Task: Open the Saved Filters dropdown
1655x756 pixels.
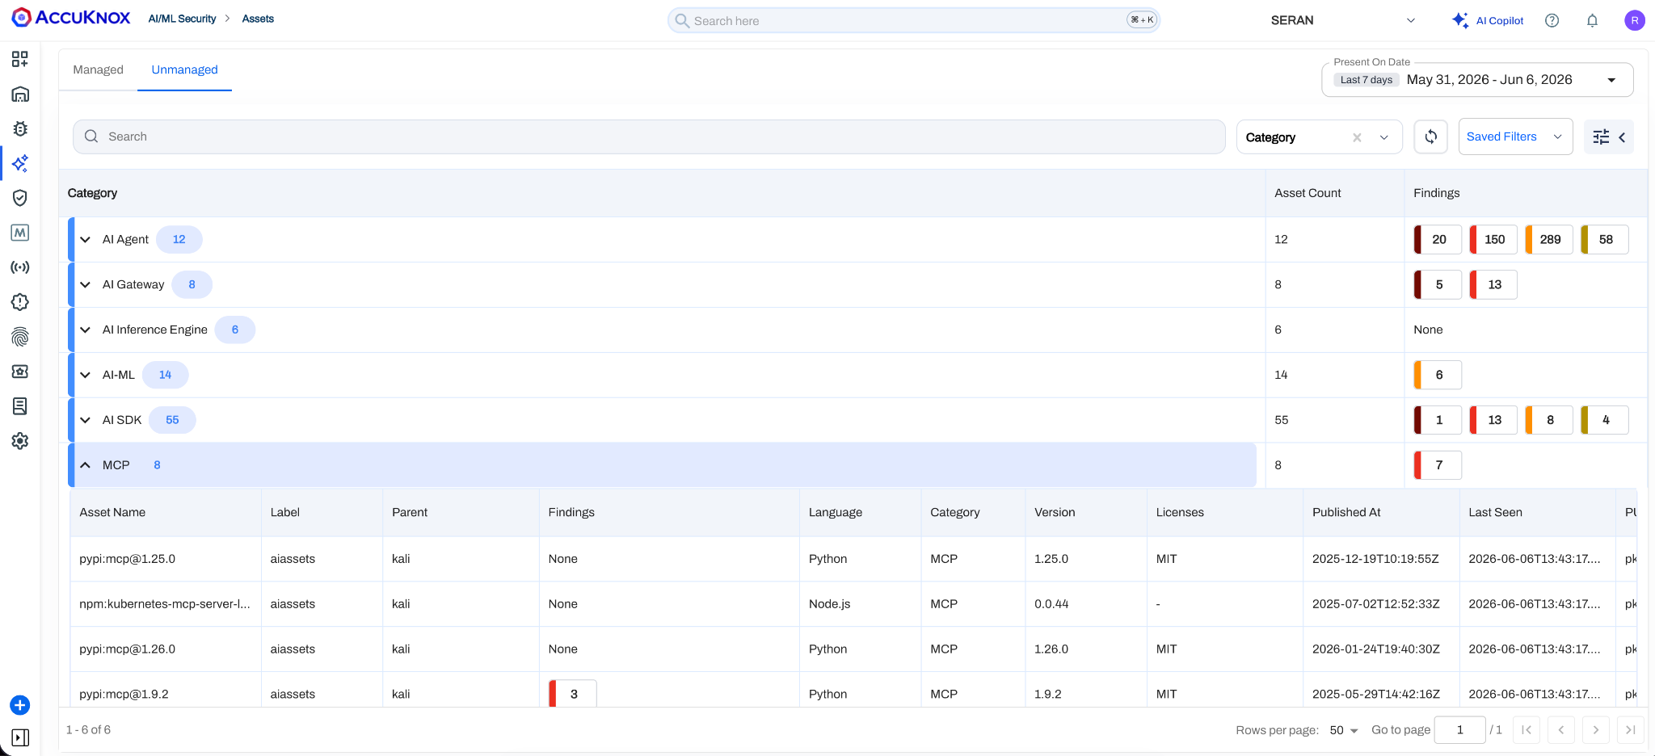Action: 1515,136
